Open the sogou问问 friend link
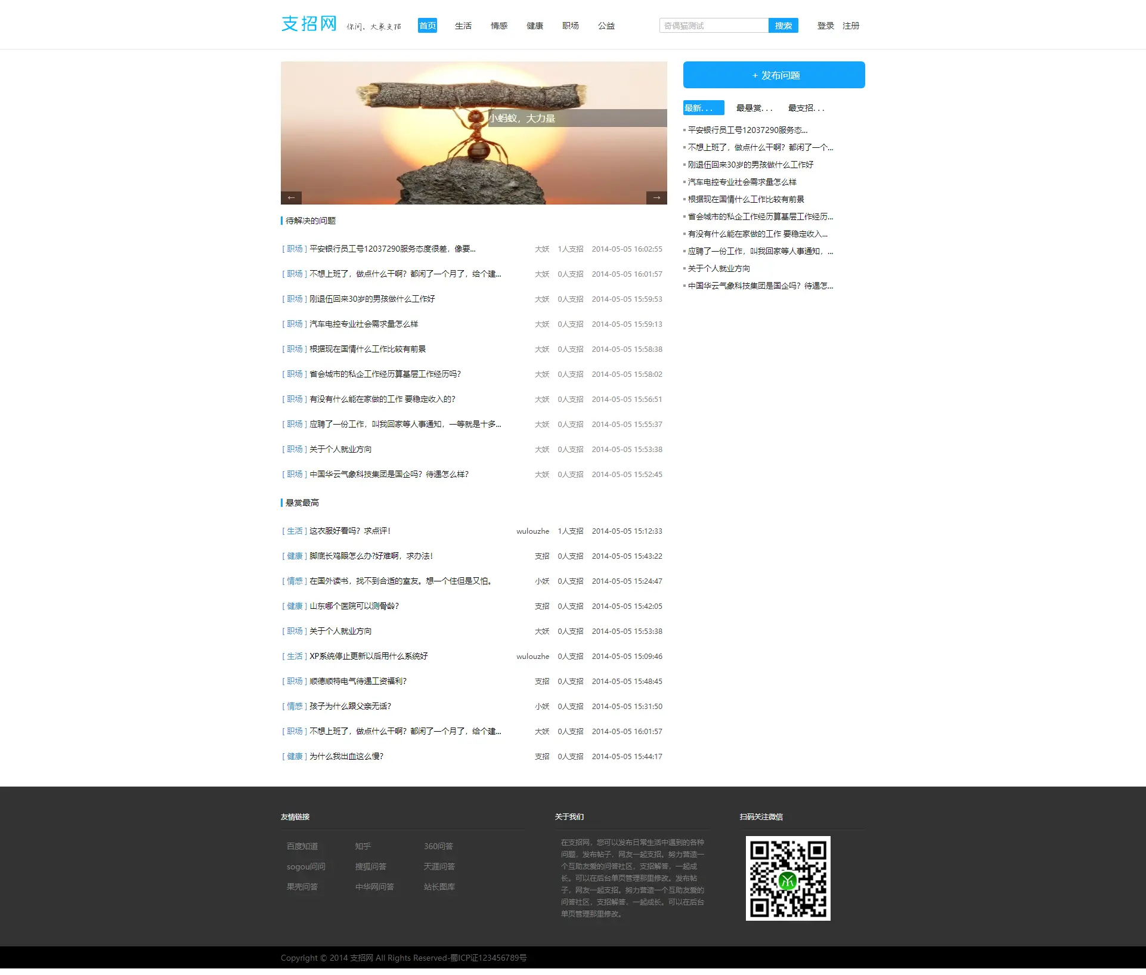Viewport: 1146px width, 975px height. coord(306,866)
